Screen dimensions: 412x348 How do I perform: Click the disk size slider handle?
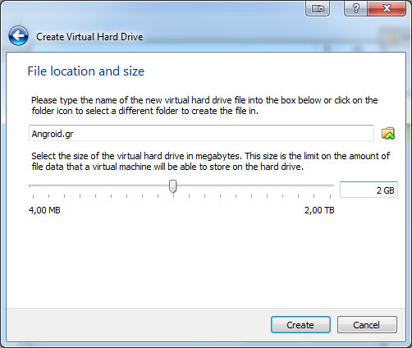pos(172,186)
